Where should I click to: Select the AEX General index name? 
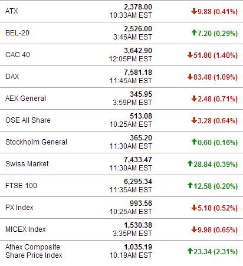(25, 98)
